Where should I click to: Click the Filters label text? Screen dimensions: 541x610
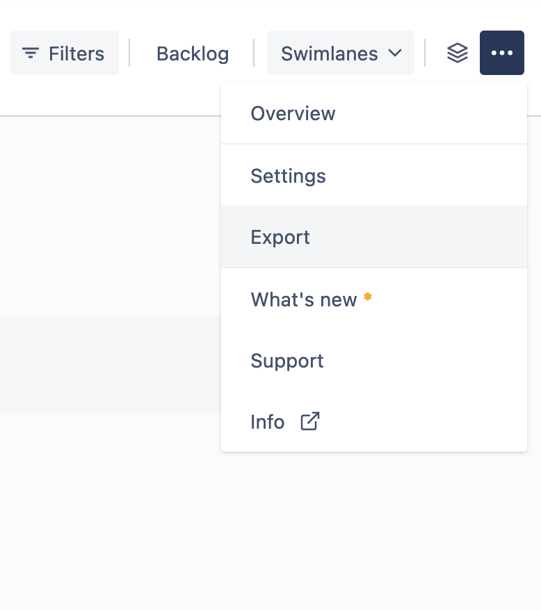pos(76,53)
